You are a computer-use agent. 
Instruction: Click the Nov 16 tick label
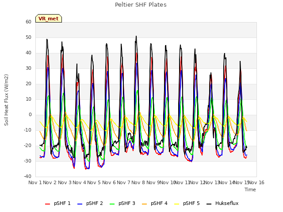(x=256, y=182)
